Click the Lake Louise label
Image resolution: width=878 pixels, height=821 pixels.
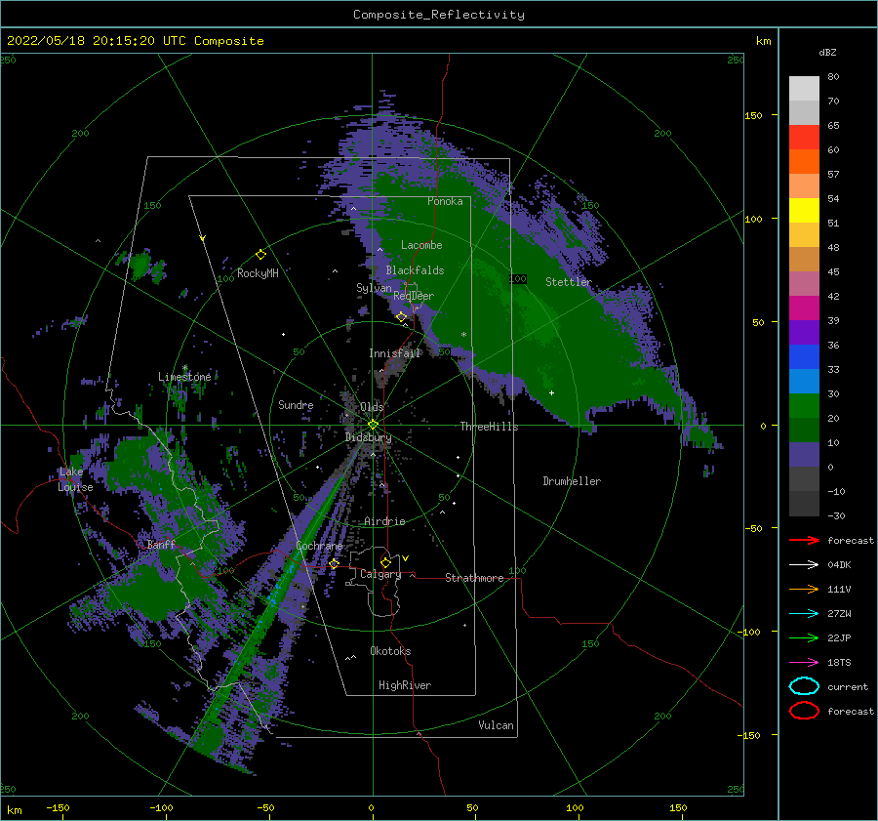[x=75, y=479]
